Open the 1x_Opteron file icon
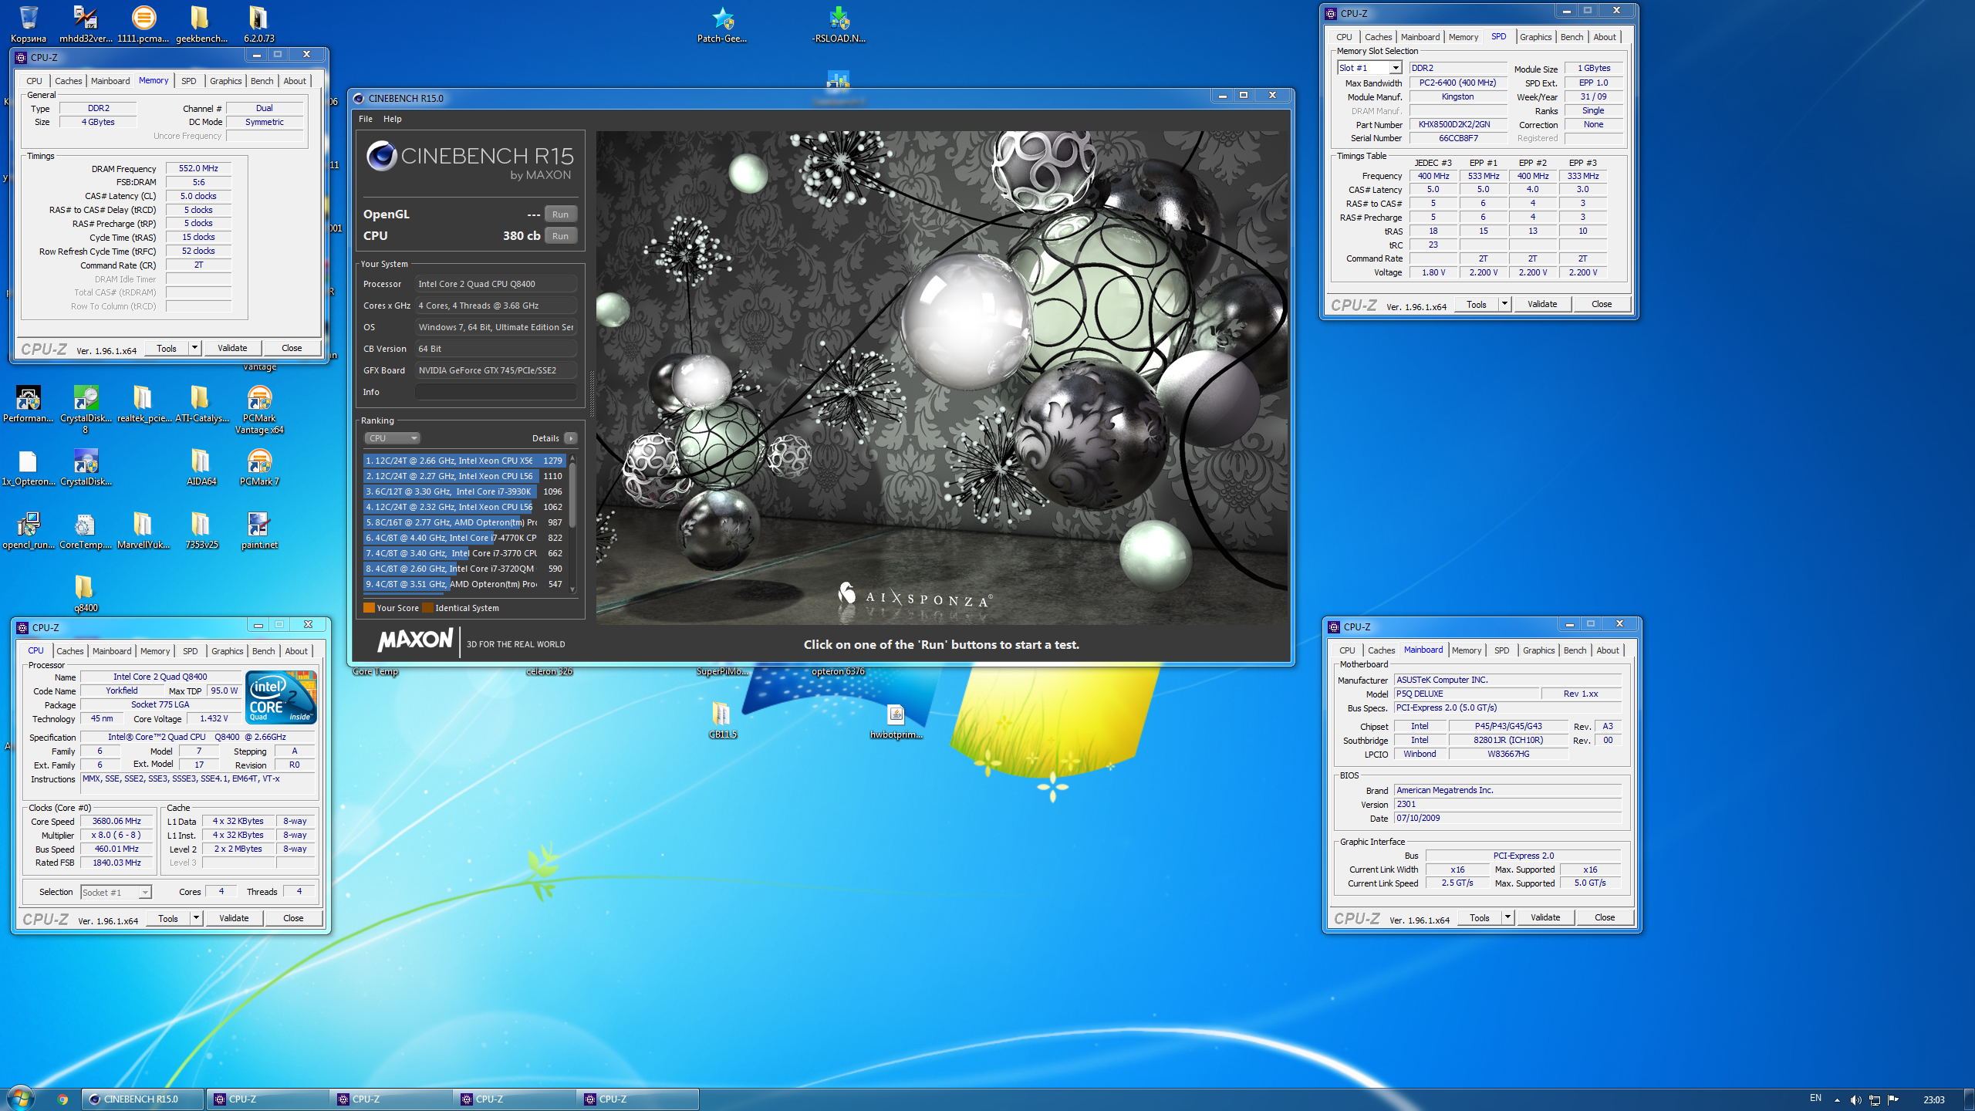 tap(29, 468)
